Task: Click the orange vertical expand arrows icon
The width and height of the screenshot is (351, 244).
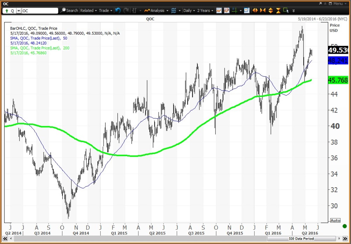Action: tap(271, 11)
